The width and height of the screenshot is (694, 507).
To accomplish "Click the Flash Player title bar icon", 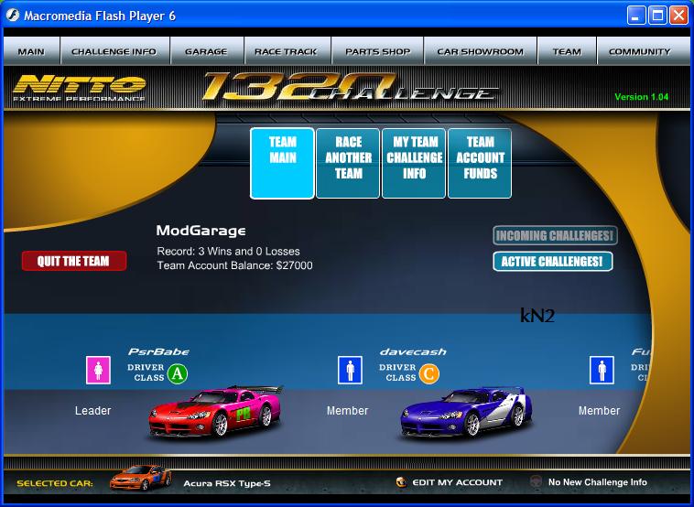I will pos(13,16).
